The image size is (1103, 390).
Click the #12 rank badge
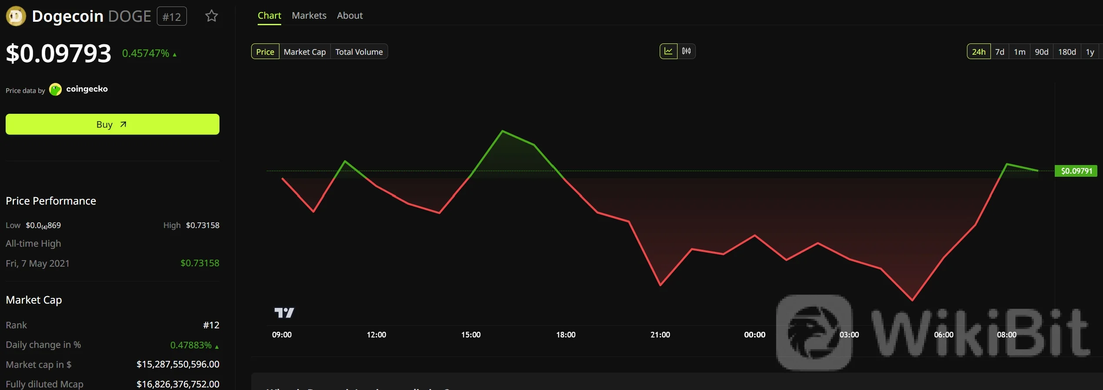(x=172, y=17)
